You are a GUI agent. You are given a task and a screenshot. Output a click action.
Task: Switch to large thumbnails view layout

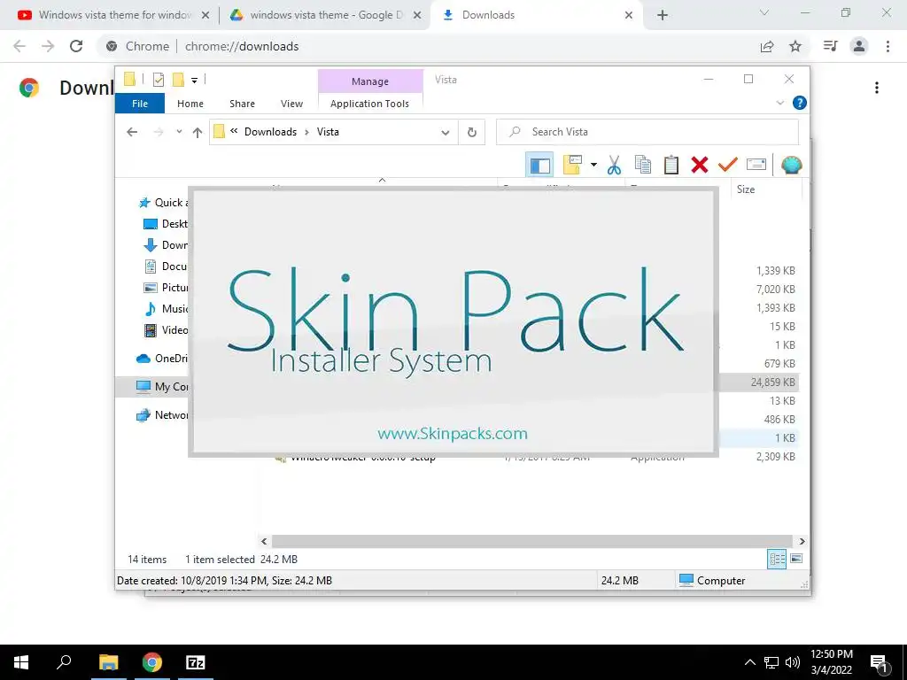[x=796, y=560]
